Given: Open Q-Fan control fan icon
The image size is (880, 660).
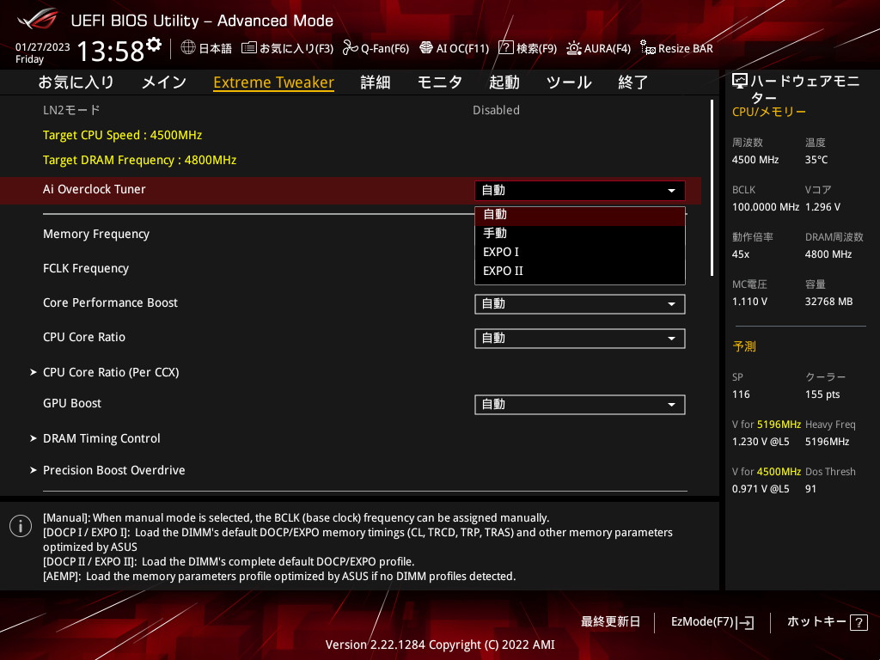Looking at the screenshot, I should click(351, 48).
